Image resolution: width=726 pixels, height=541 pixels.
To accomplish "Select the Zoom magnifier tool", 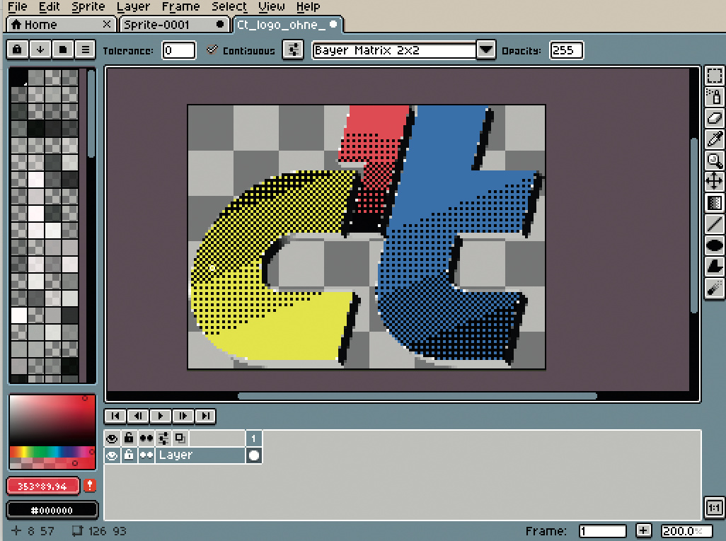I will (714, 160).
